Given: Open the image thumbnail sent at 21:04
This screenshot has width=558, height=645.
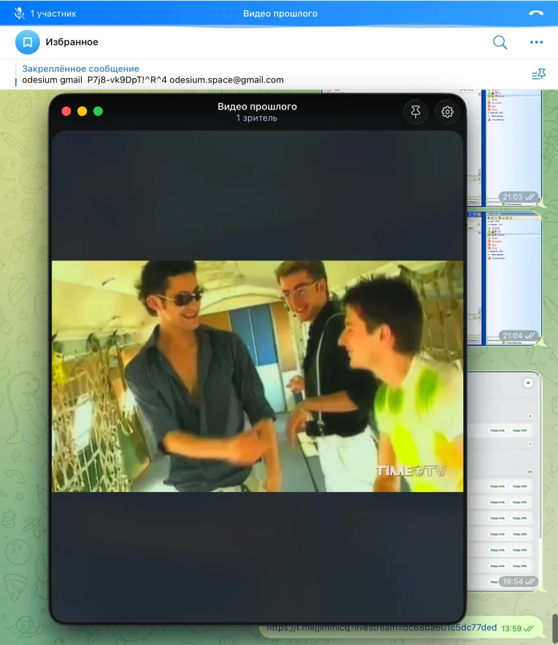Looking at the screenshot, I should 504,279.
